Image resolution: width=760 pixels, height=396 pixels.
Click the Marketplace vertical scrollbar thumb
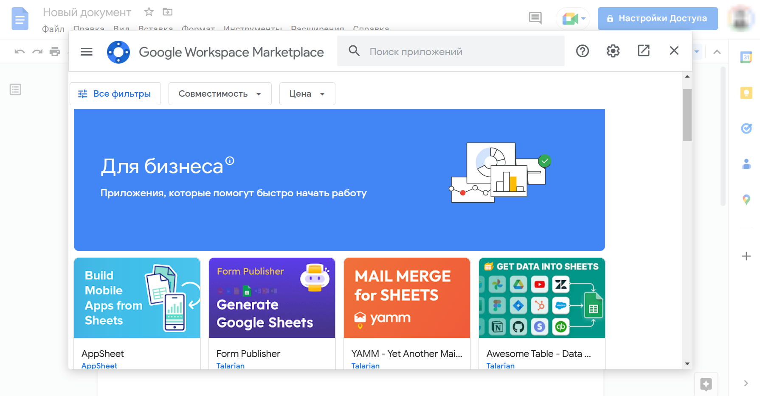(x=687, y=115)
